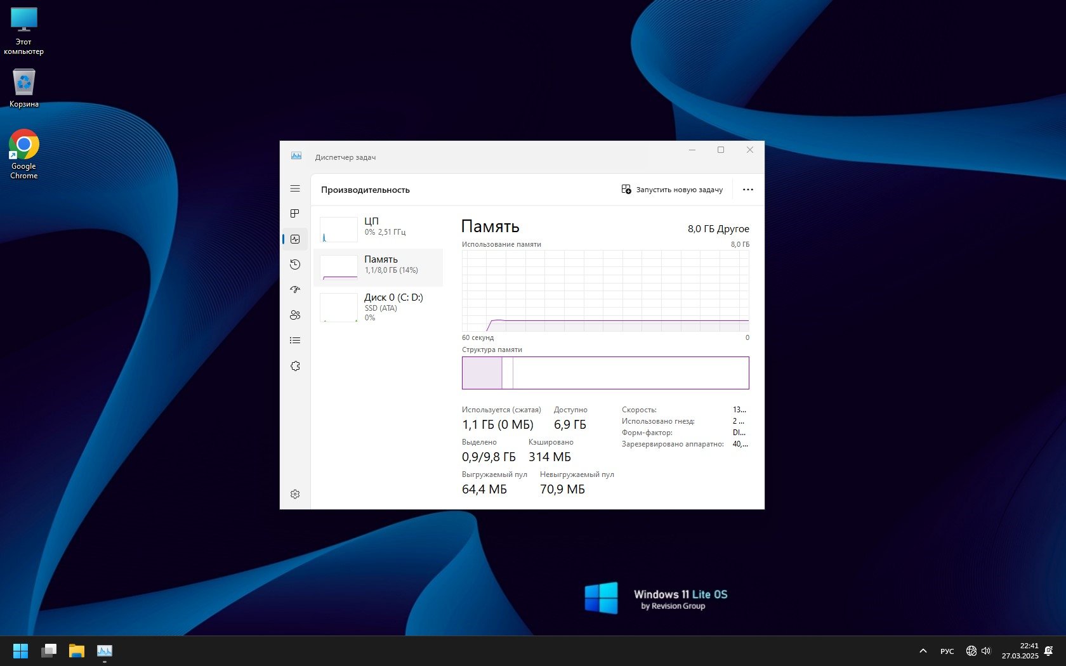The width and height of the screenshot is (1066, 666).
Task: Expand the hamburger navigation menu
Action: click(x=295, y=188)
